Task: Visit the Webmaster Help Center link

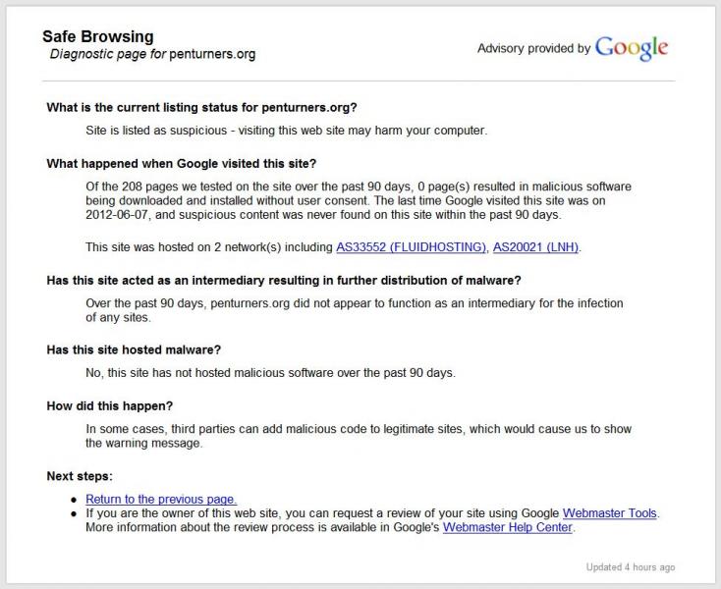Action: tap(508, 527)
